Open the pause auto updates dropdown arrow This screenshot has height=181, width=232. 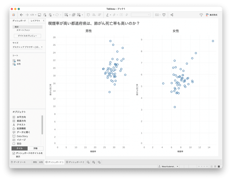tap(54, 15)
